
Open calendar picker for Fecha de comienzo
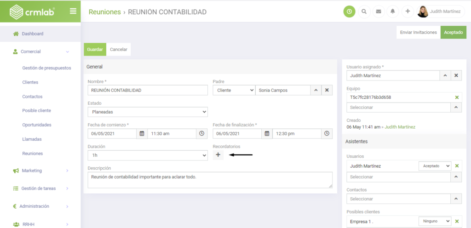(142, 133)
